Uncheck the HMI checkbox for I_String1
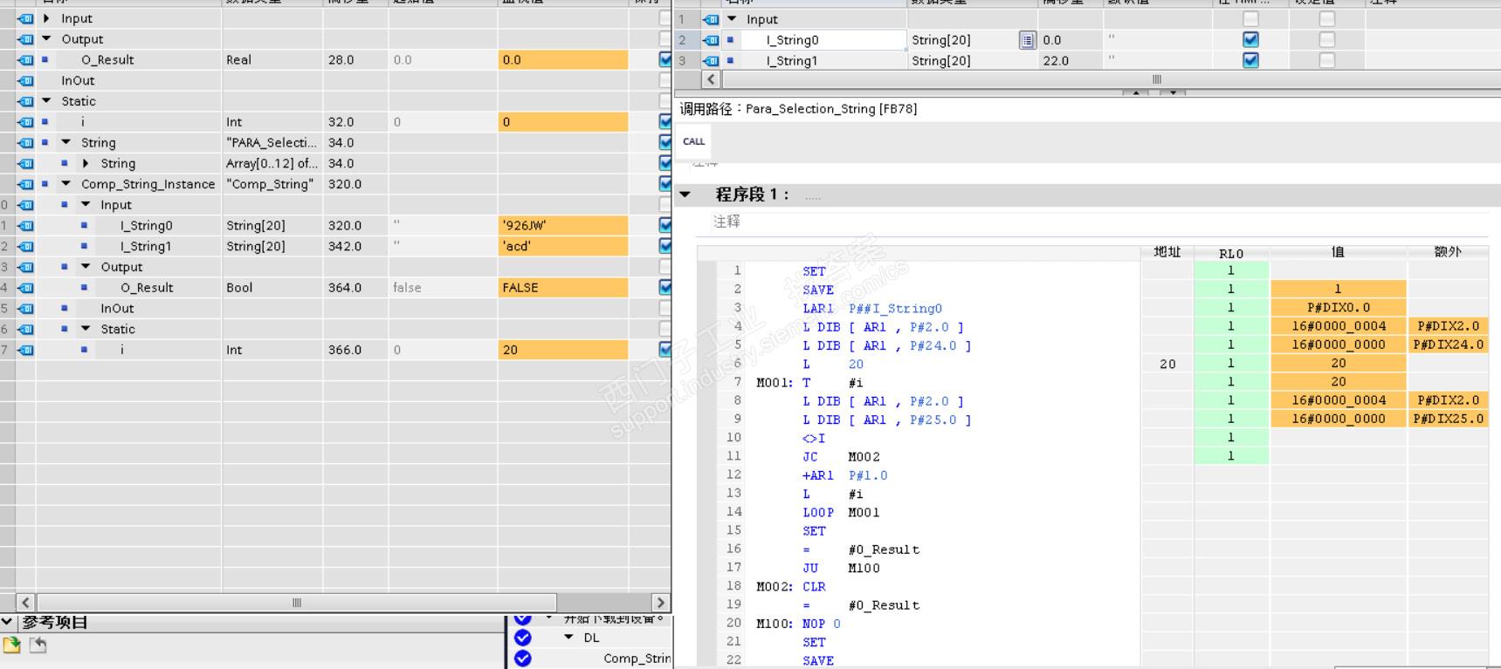The width and height of the screenshot is (1501, 669). coord(1250,61)
